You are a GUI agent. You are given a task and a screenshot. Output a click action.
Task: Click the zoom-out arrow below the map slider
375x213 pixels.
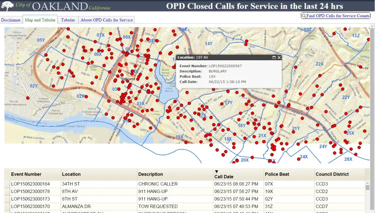pyautogui.click(x=15, y=89)
